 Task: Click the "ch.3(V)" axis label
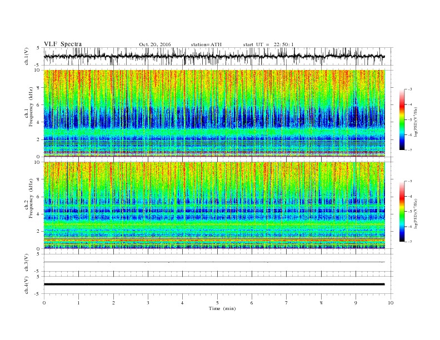tap(27, 263)
